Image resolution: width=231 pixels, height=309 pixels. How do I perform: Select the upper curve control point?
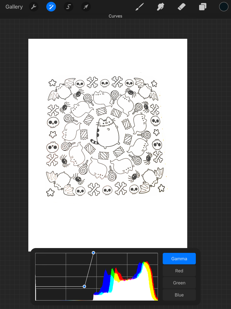(x=94, y=253)
